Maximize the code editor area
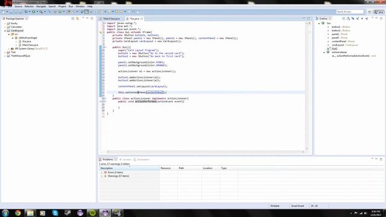The width and height of the screenshot is (386, 217). [308, 19]
